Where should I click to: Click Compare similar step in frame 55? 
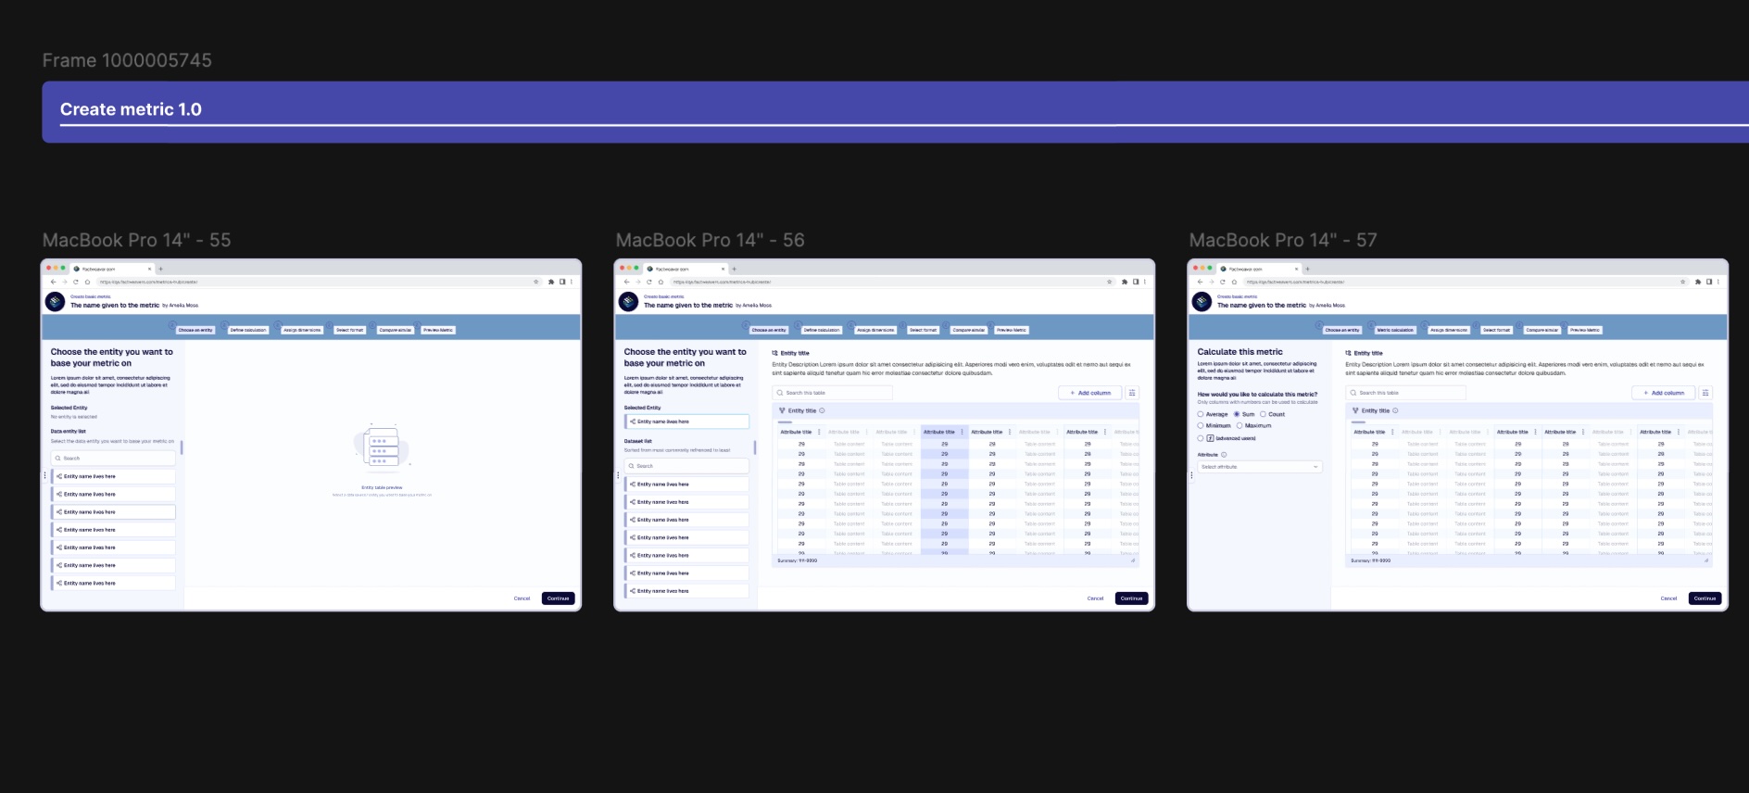tap(395, 330)
